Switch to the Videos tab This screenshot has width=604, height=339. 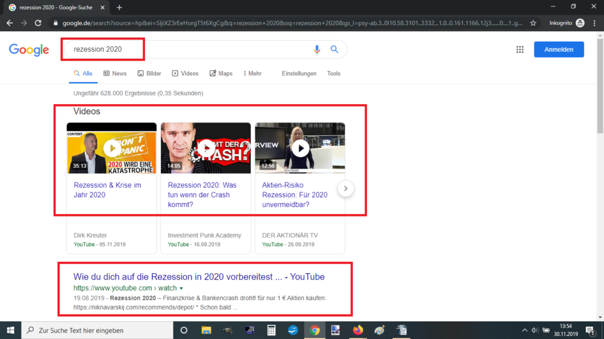[185, 74]
